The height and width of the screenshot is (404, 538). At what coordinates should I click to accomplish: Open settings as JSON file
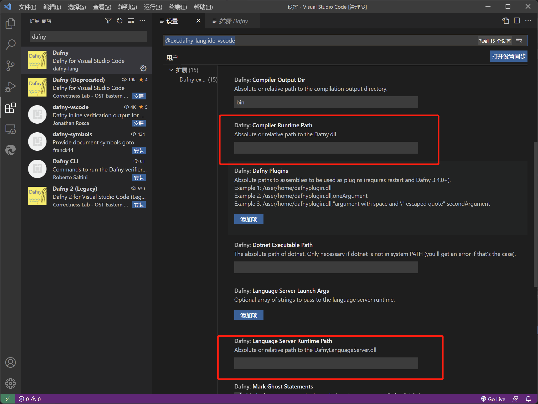click(x=505, y=21)
